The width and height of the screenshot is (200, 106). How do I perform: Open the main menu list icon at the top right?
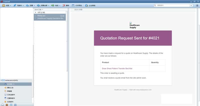coord(197,5)
